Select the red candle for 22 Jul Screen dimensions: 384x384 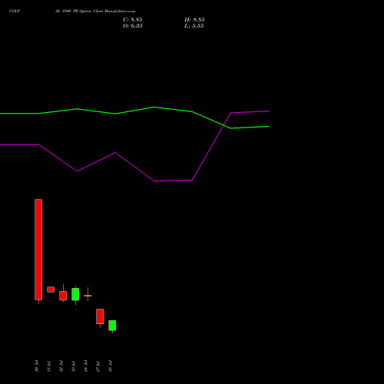coord(63,296)
